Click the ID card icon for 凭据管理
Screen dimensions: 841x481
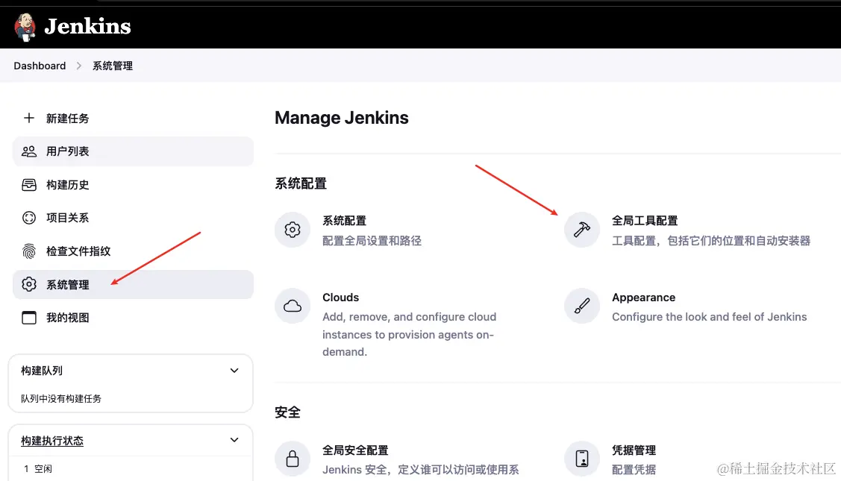582,459
